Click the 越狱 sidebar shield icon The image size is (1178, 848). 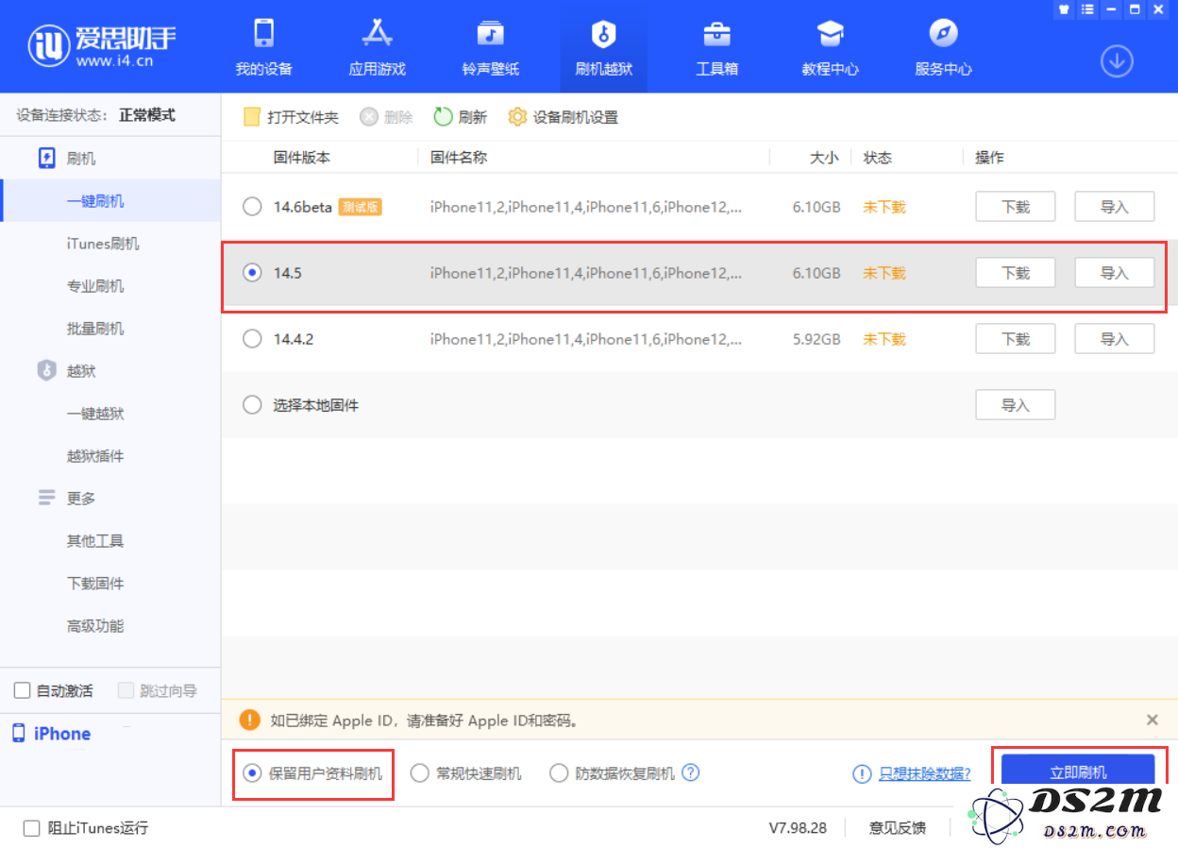click(x=47, y=370)
